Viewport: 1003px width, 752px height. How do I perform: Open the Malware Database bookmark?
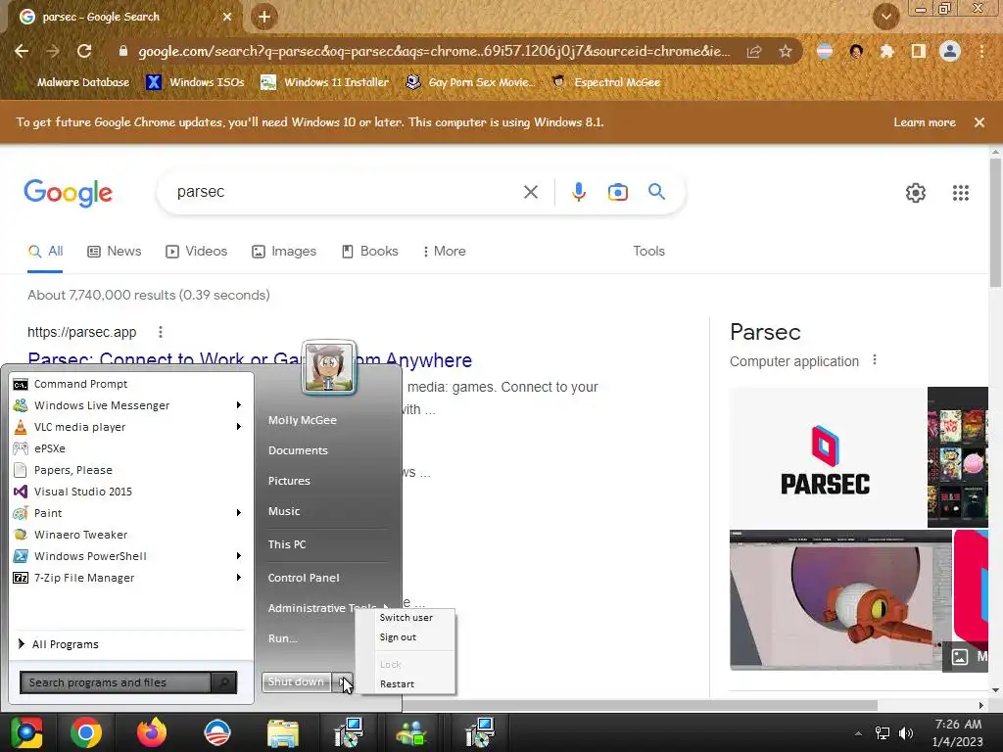tap(73, 82)
